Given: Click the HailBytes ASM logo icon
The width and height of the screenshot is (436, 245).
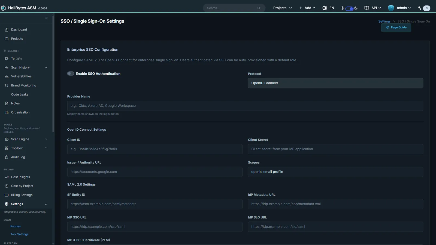Looking at the screenshot, I should (x=3, y=8).
